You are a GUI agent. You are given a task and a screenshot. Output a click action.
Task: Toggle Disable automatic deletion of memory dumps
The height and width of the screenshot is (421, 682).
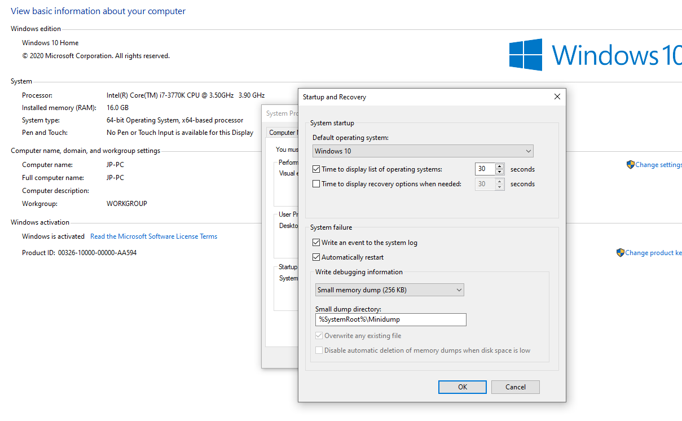(319, 350)
